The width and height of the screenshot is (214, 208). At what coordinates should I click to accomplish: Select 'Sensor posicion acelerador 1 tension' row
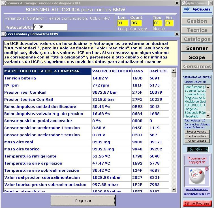[x=86, y=128]
